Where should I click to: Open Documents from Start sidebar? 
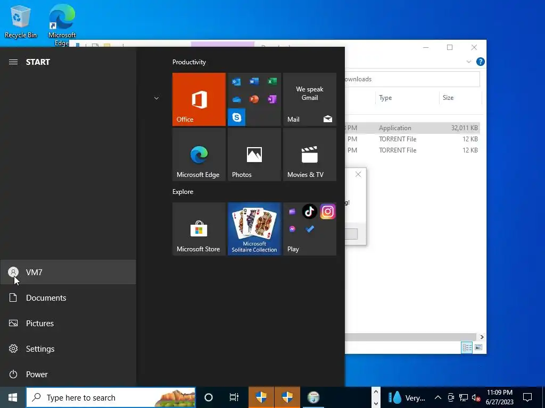(x=68, y=297)
